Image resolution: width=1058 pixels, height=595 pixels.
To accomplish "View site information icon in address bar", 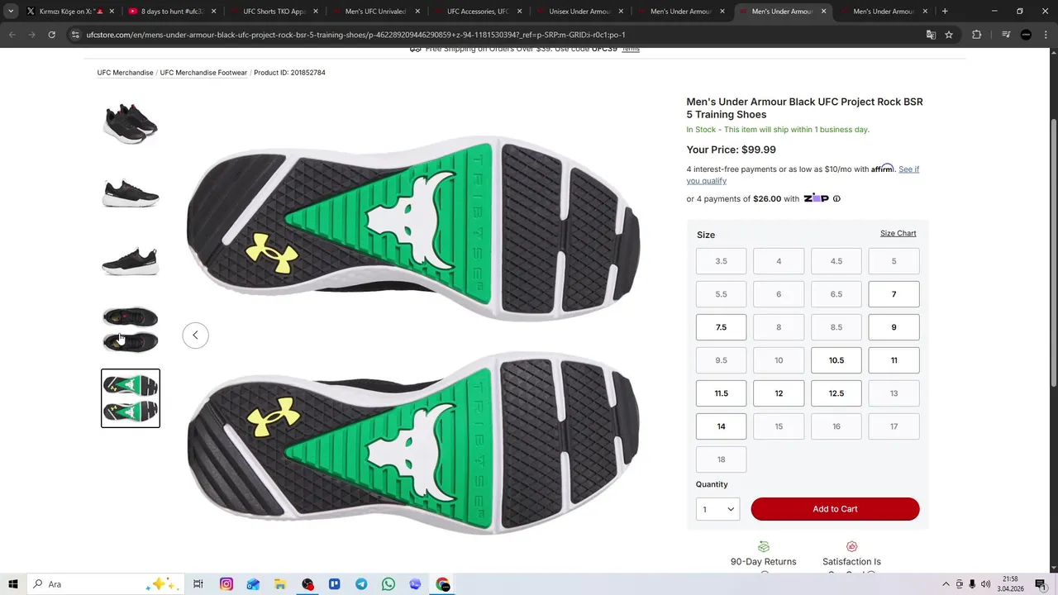I will (75, 35).
